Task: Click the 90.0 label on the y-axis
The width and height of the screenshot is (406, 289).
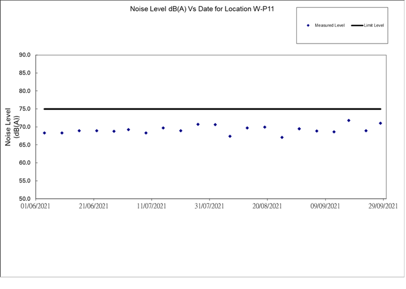Action: (25, 55)
